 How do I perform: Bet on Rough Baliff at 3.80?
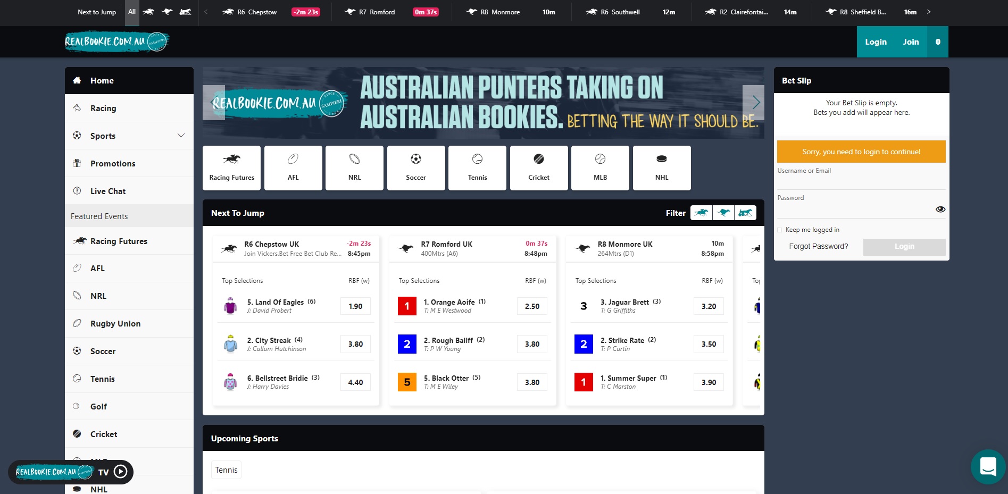point(532,345)
